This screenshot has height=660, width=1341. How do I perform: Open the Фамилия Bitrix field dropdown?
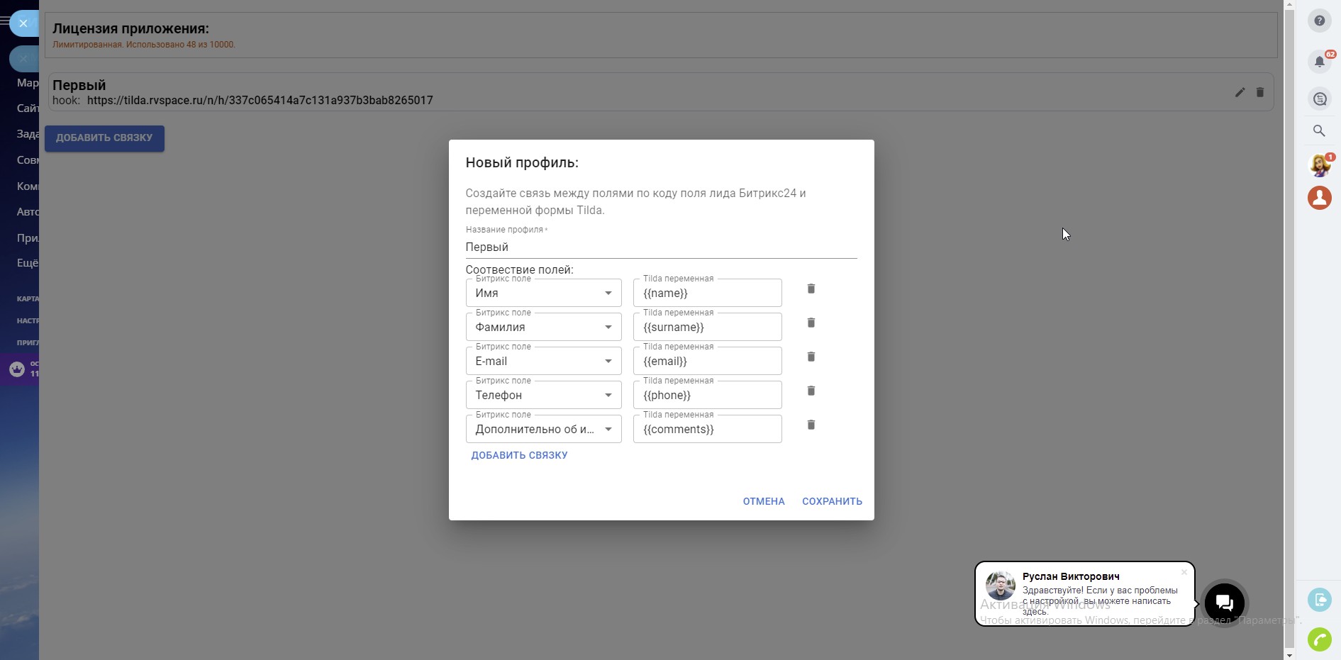543,327
